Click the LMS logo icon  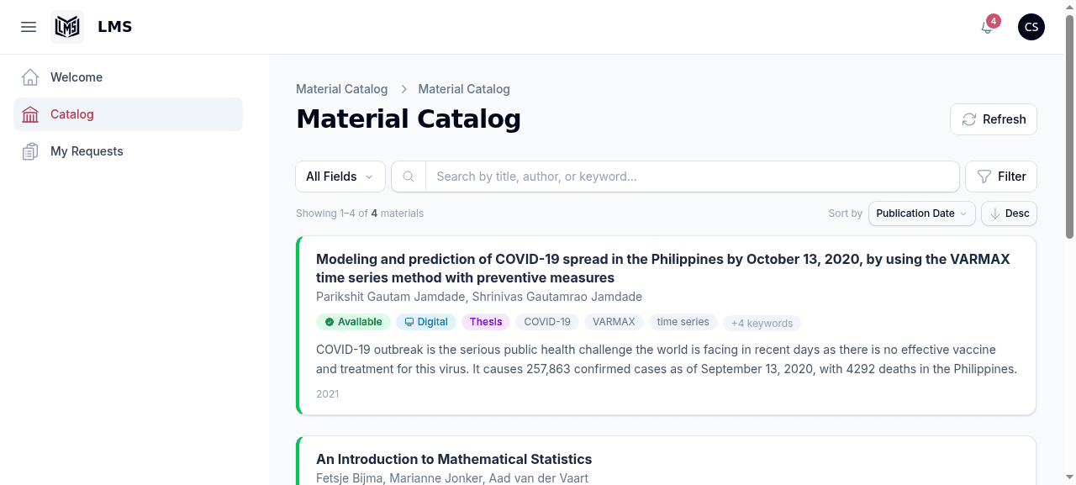click(x=67, y=27)
